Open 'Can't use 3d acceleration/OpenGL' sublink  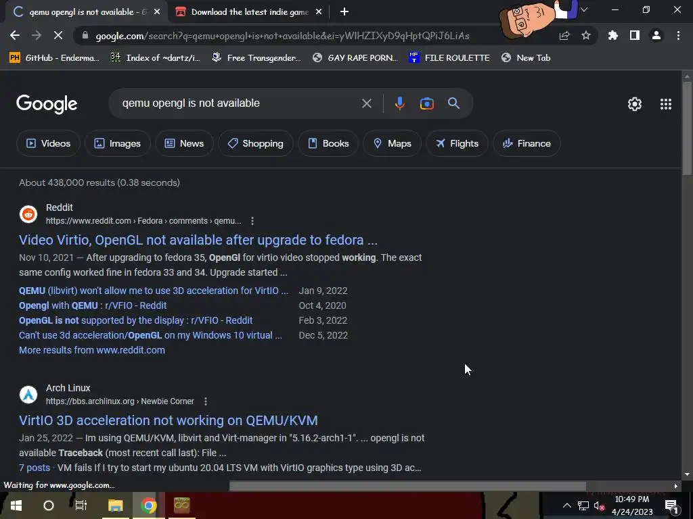150,335
